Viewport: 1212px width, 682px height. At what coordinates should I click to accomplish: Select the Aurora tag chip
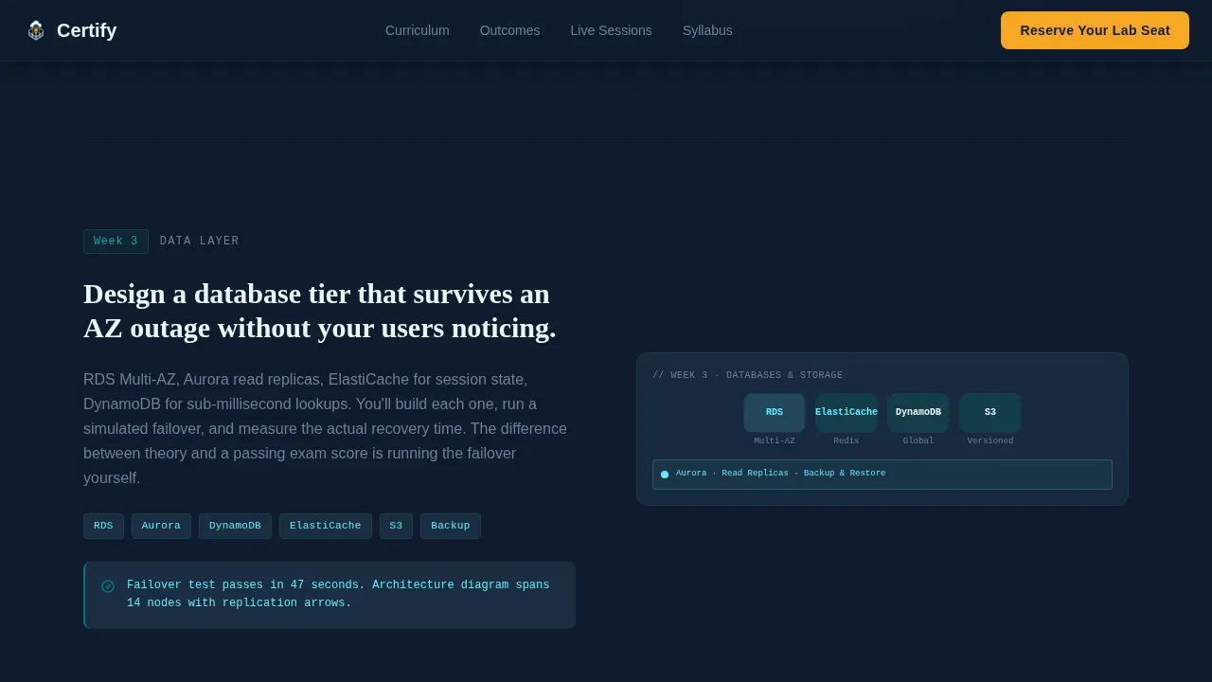pyautogui.click(x=161, y=526)
